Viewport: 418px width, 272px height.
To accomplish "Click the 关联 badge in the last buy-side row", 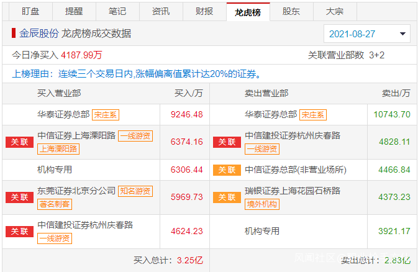I will (19, 232).
